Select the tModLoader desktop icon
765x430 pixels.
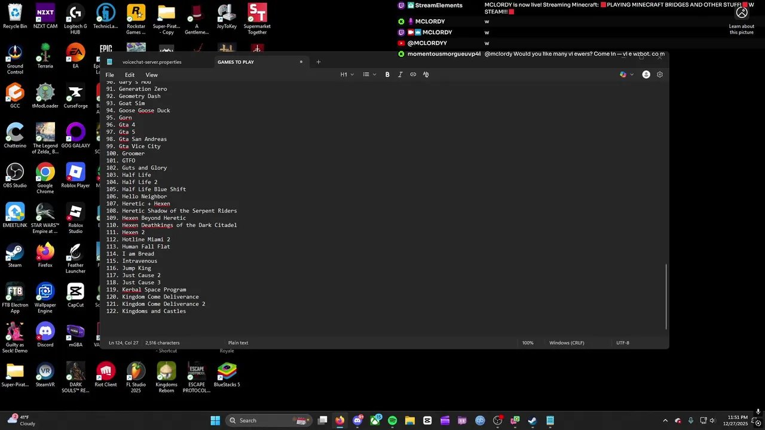(45, 96)
